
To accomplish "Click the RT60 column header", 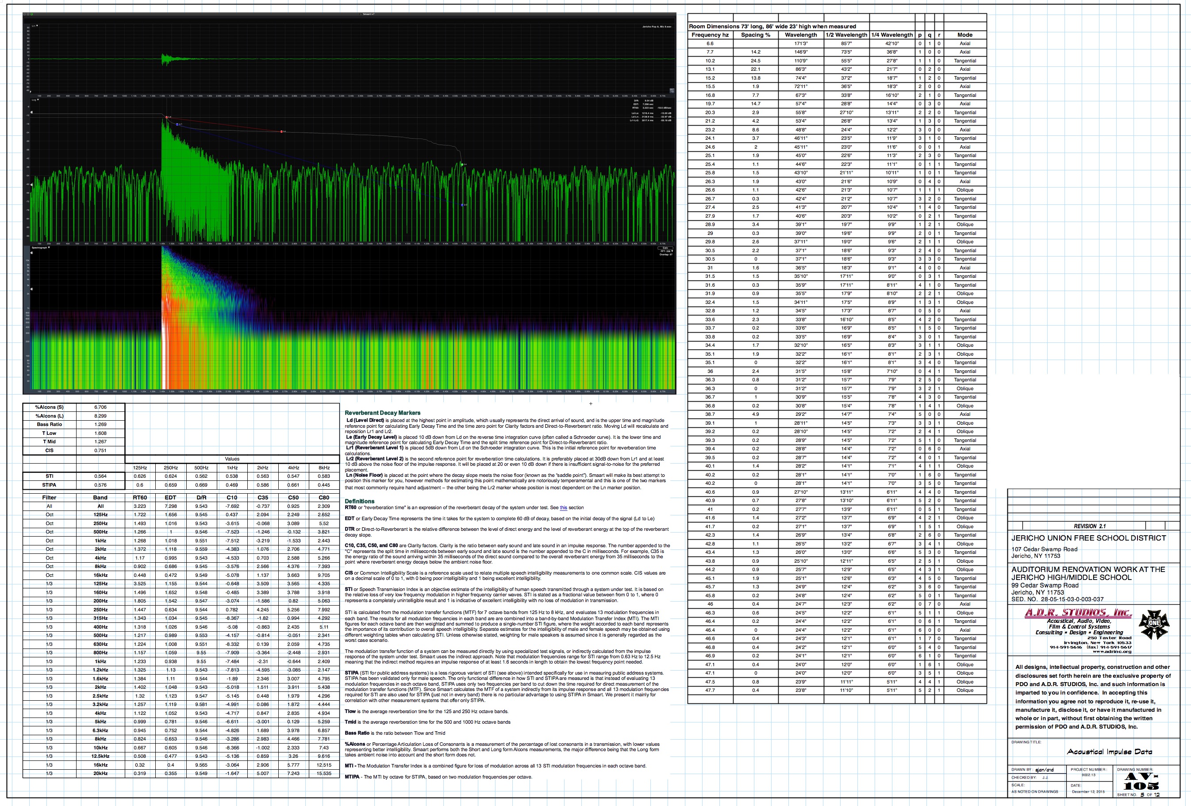I will (x=140, y=498).
